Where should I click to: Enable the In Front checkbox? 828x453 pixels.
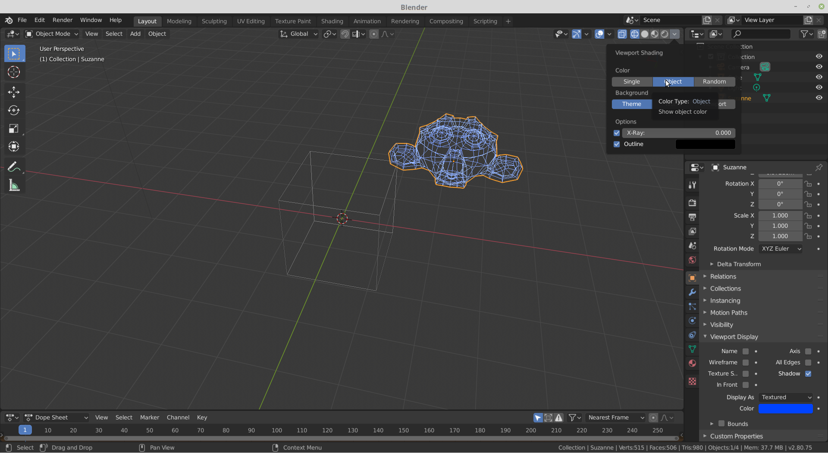coord(746,385)
